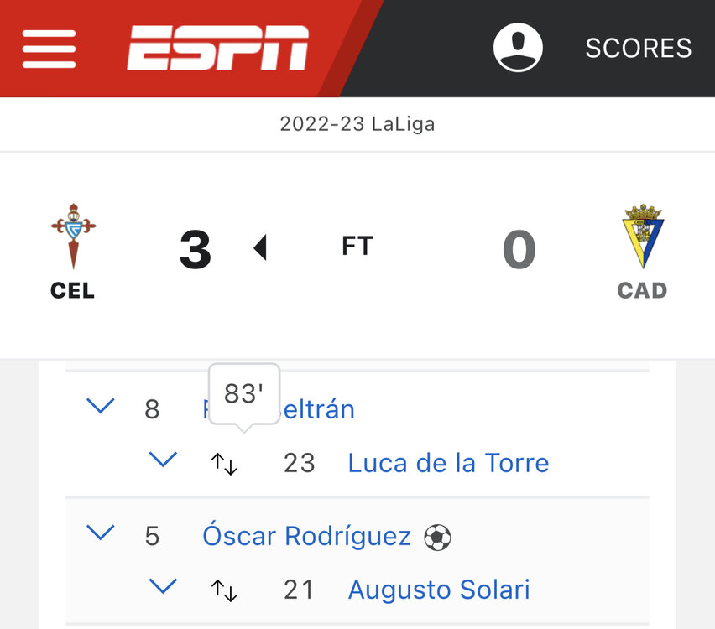Expand Augusto Solari's row chevron
The width and height of the screenshot is (715, 629).
tap(163, 586)
